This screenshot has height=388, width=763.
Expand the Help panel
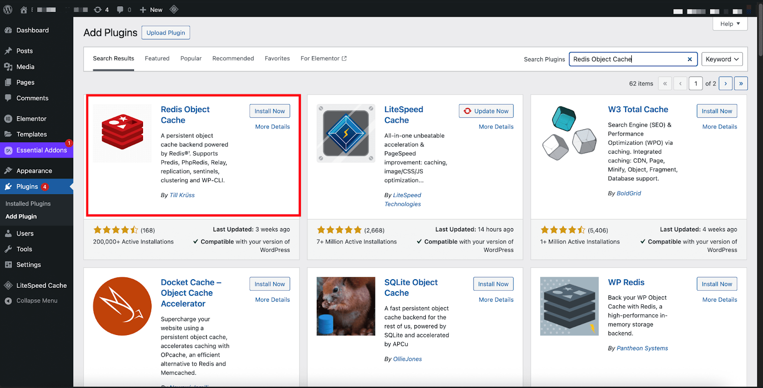[730, 24]
